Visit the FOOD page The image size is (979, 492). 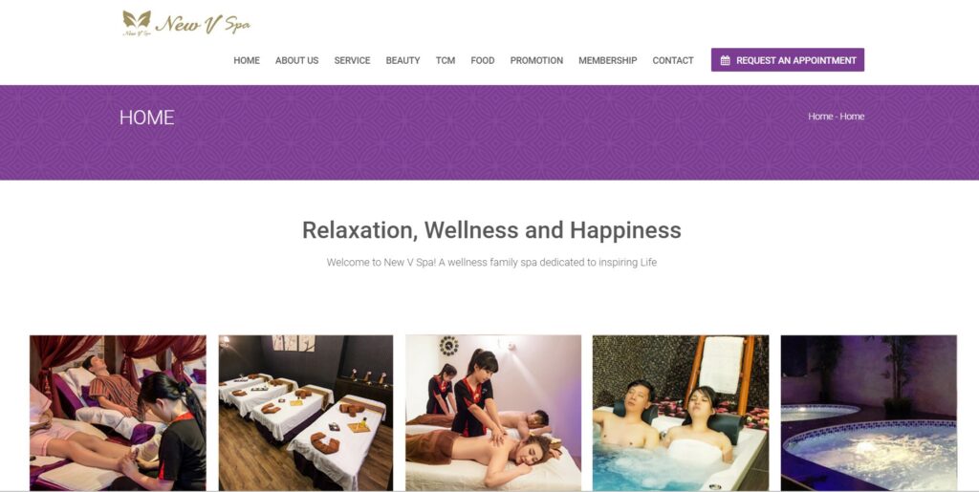(x=483, y=60)
